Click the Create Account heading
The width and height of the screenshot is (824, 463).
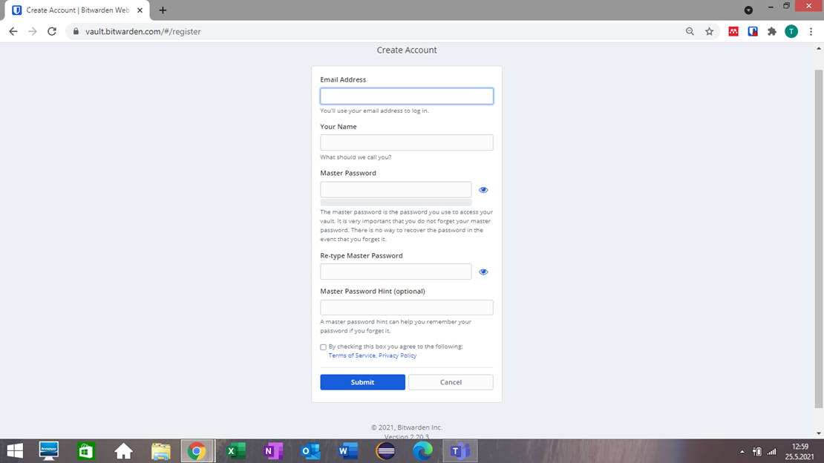407,50
